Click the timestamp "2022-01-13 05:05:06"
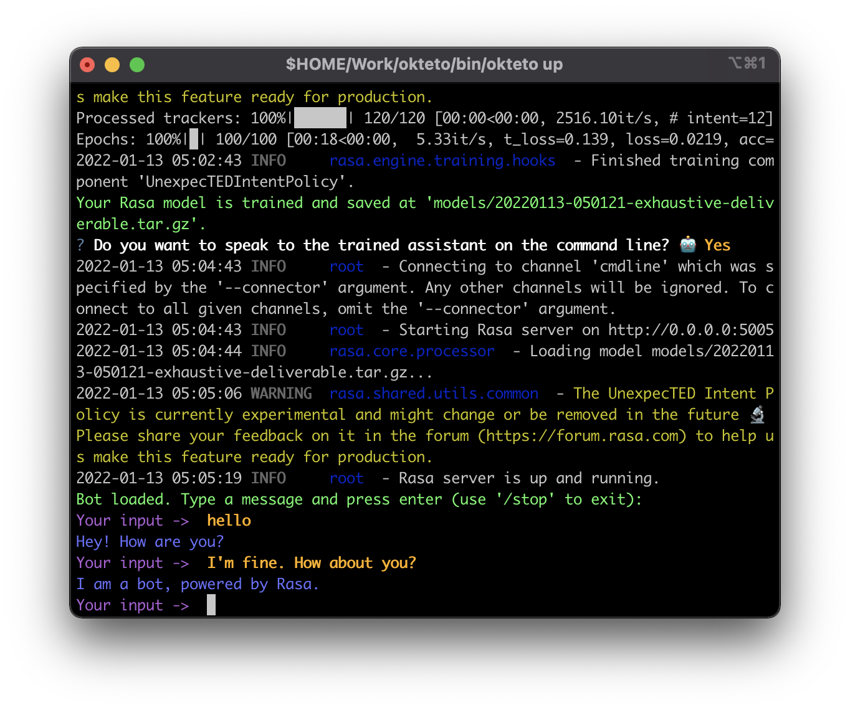This screenshot has height=710, width=850. tap(159, 394)
